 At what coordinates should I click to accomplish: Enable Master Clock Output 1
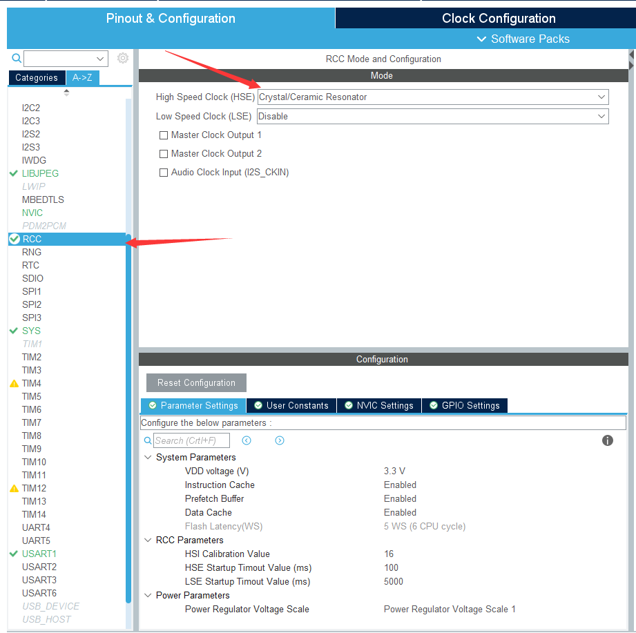[x=164, y=135]
